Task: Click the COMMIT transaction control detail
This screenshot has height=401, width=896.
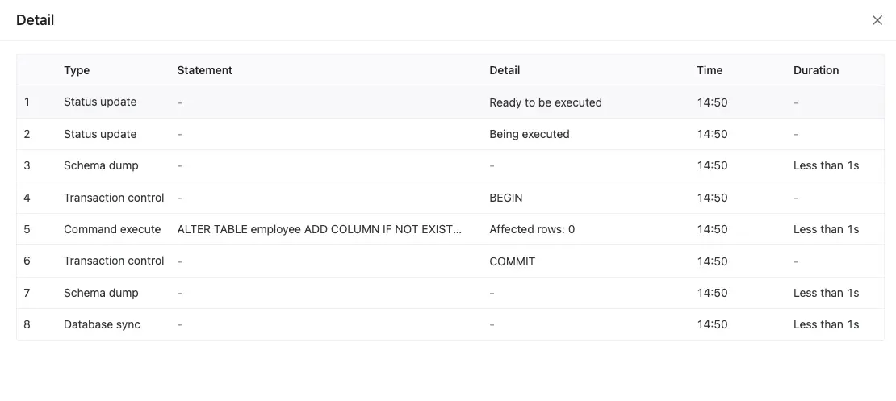Action: 512,261
